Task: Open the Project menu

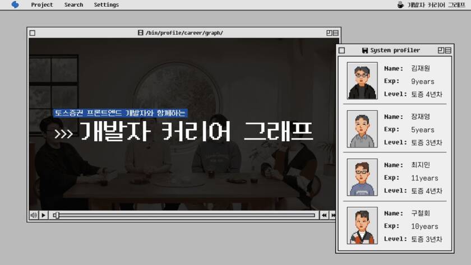Action: (42, 5)
